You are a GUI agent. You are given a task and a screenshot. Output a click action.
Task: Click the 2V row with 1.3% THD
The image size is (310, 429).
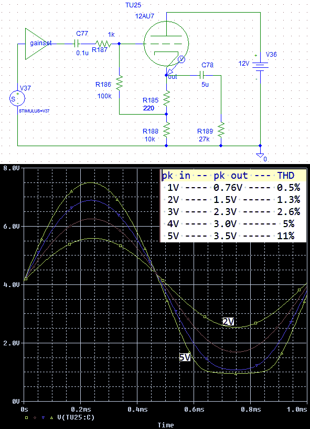click(233, 200)
